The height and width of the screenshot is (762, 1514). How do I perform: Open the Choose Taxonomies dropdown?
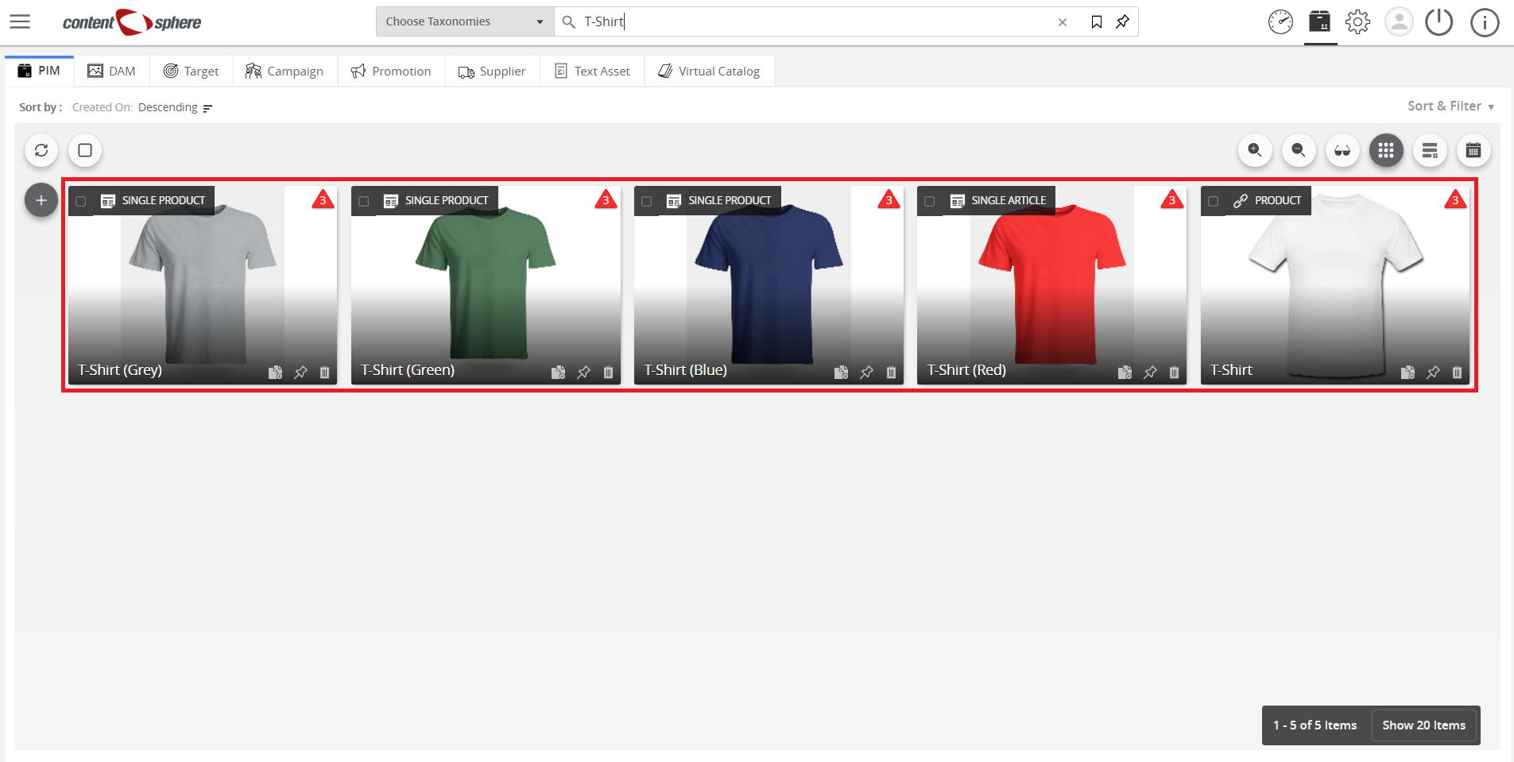465,21
